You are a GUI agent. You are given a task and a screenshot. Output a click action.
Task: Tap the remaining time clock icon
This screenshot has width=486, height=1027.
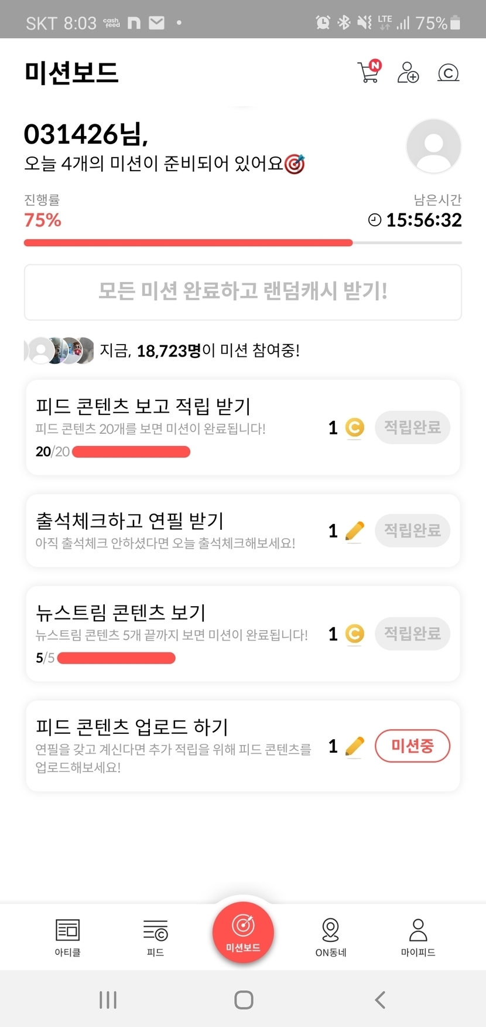coord(375,220)
